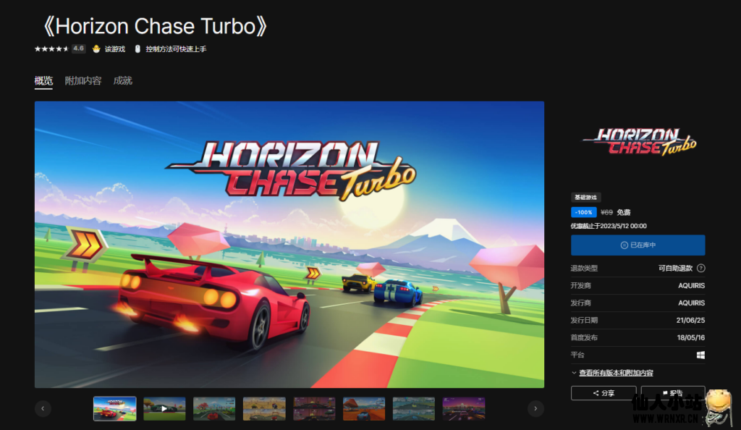Click the 报告 report button
The height and width of the screenshot is (430, 741).
point(673,392)
